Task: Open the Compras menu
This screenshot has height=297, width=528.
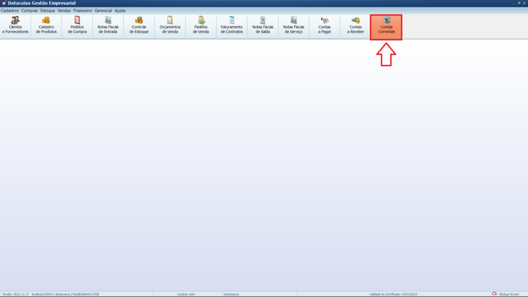Action: (29, 10)
